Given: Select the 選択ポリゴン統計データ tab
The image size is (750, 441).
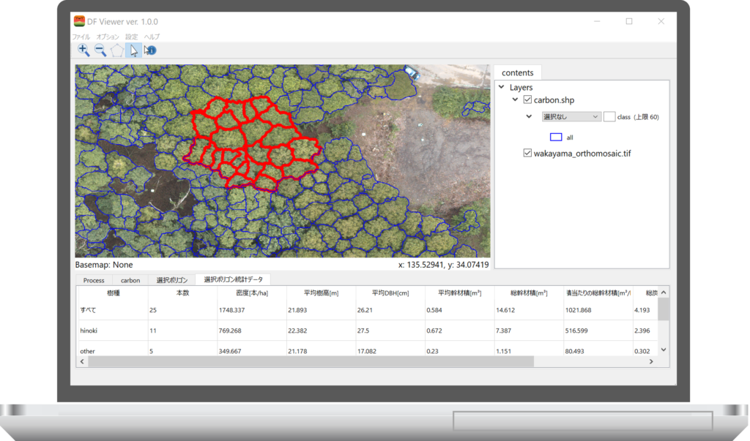Looking at the screenshot, I should click(234, 279).
